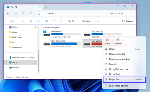The height and width of the screenshot is (92, 150).
Task: Click Windows (D:) usage bar
Action: coord(106,34)
